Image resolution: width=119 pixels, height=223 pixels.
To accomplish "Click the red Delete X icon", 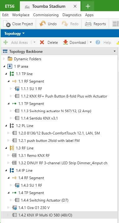I will pos(42,42).
